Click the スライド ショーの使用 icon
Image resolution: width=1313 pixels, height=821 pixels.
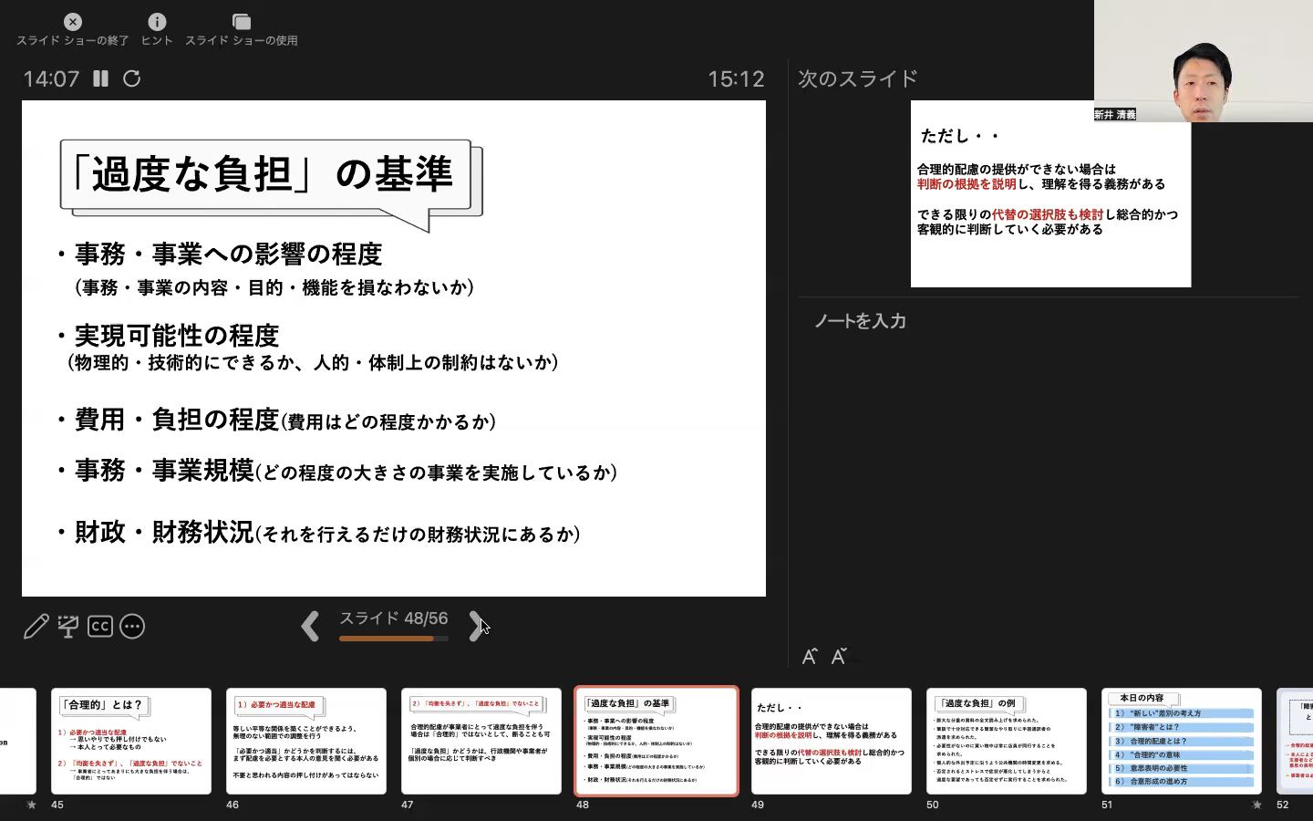242,22
